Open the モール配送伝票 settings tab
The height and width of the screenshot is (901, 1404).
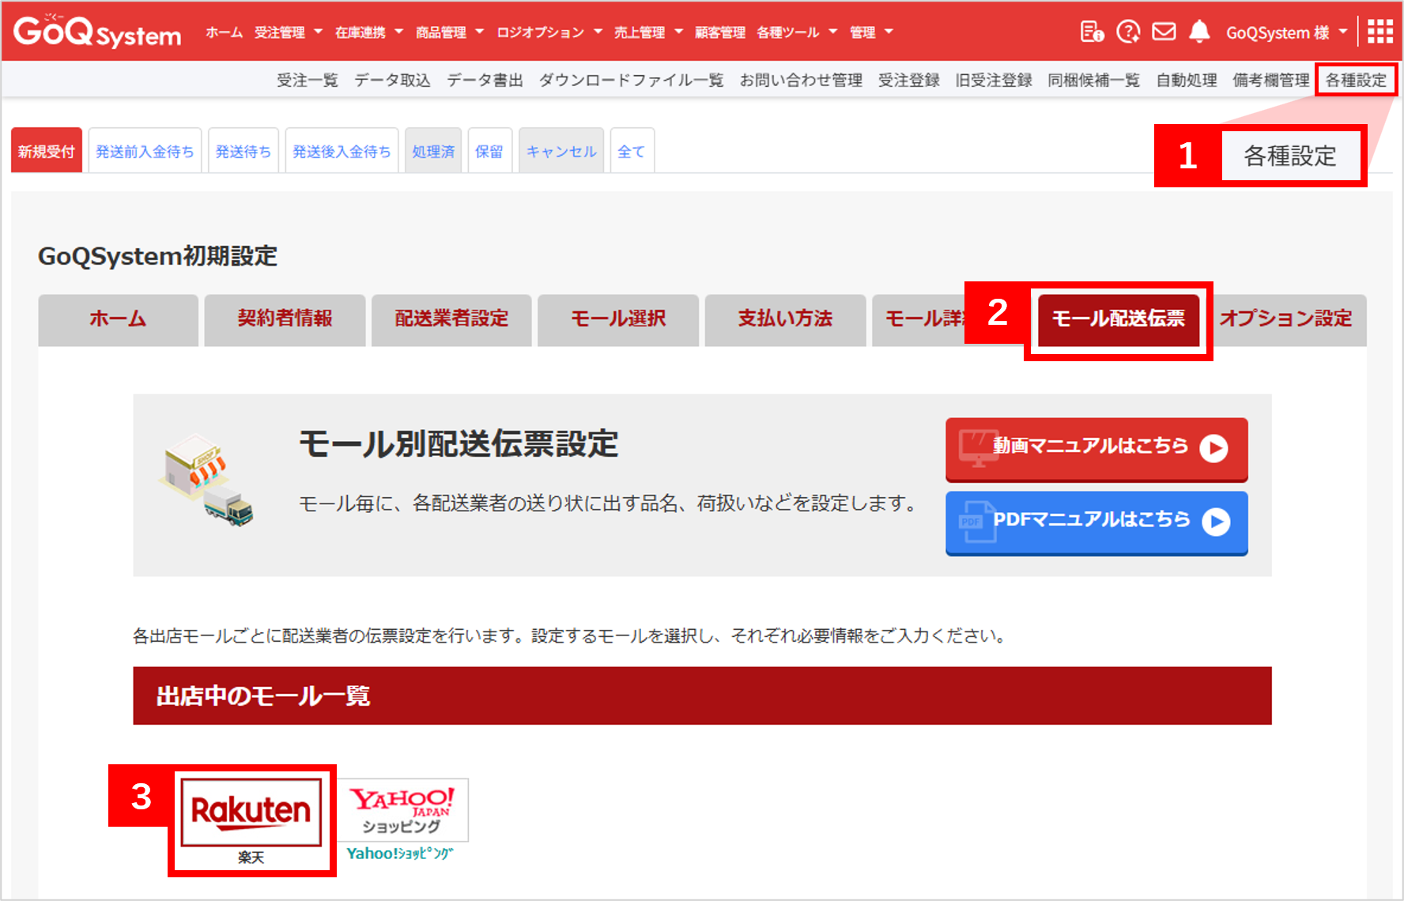1119,319
